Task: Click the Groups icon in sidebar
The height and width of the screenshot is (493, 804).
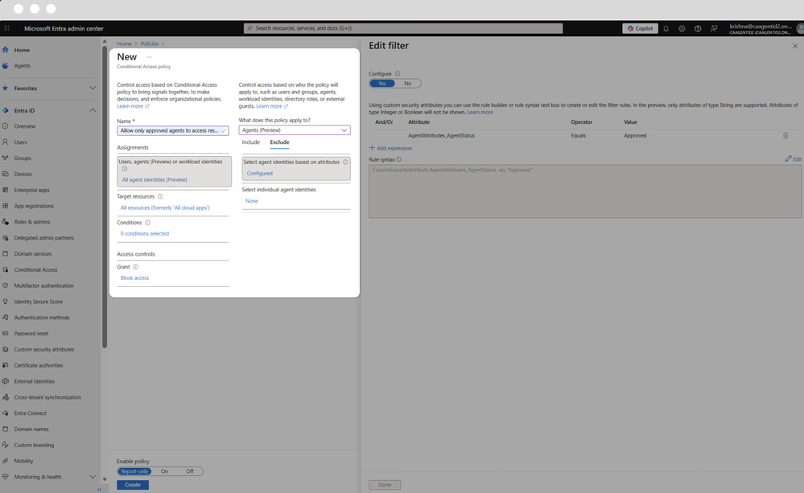Action: point(5,158)
